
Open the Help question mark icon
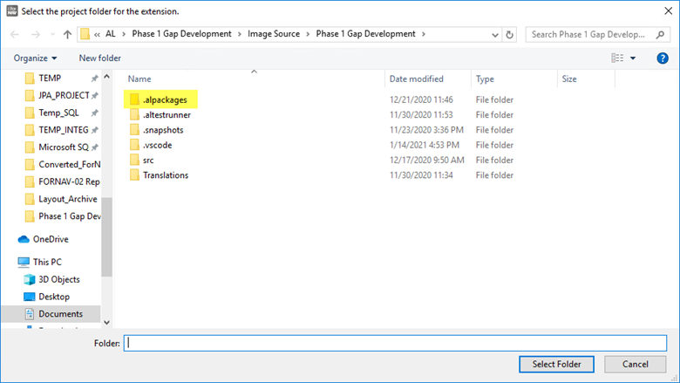coord(662,58)
